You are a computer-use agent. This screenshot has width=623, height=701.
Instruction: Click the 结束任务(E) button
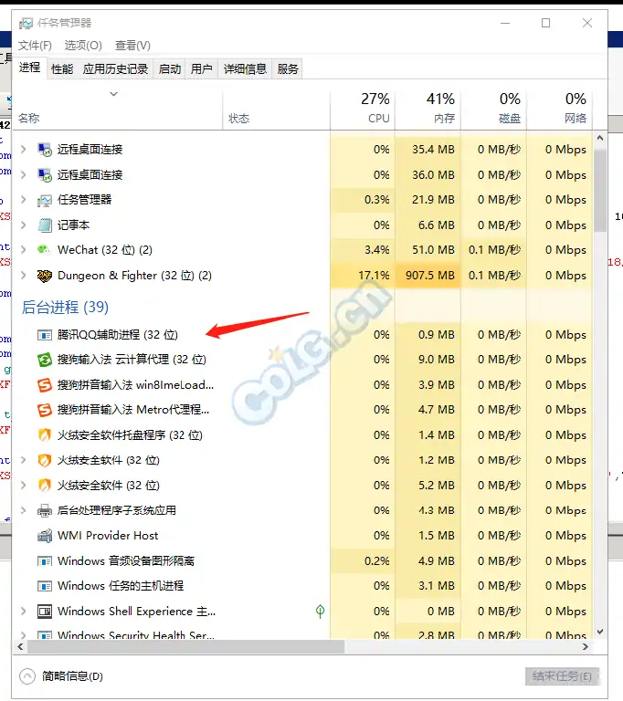pos(562,676)
